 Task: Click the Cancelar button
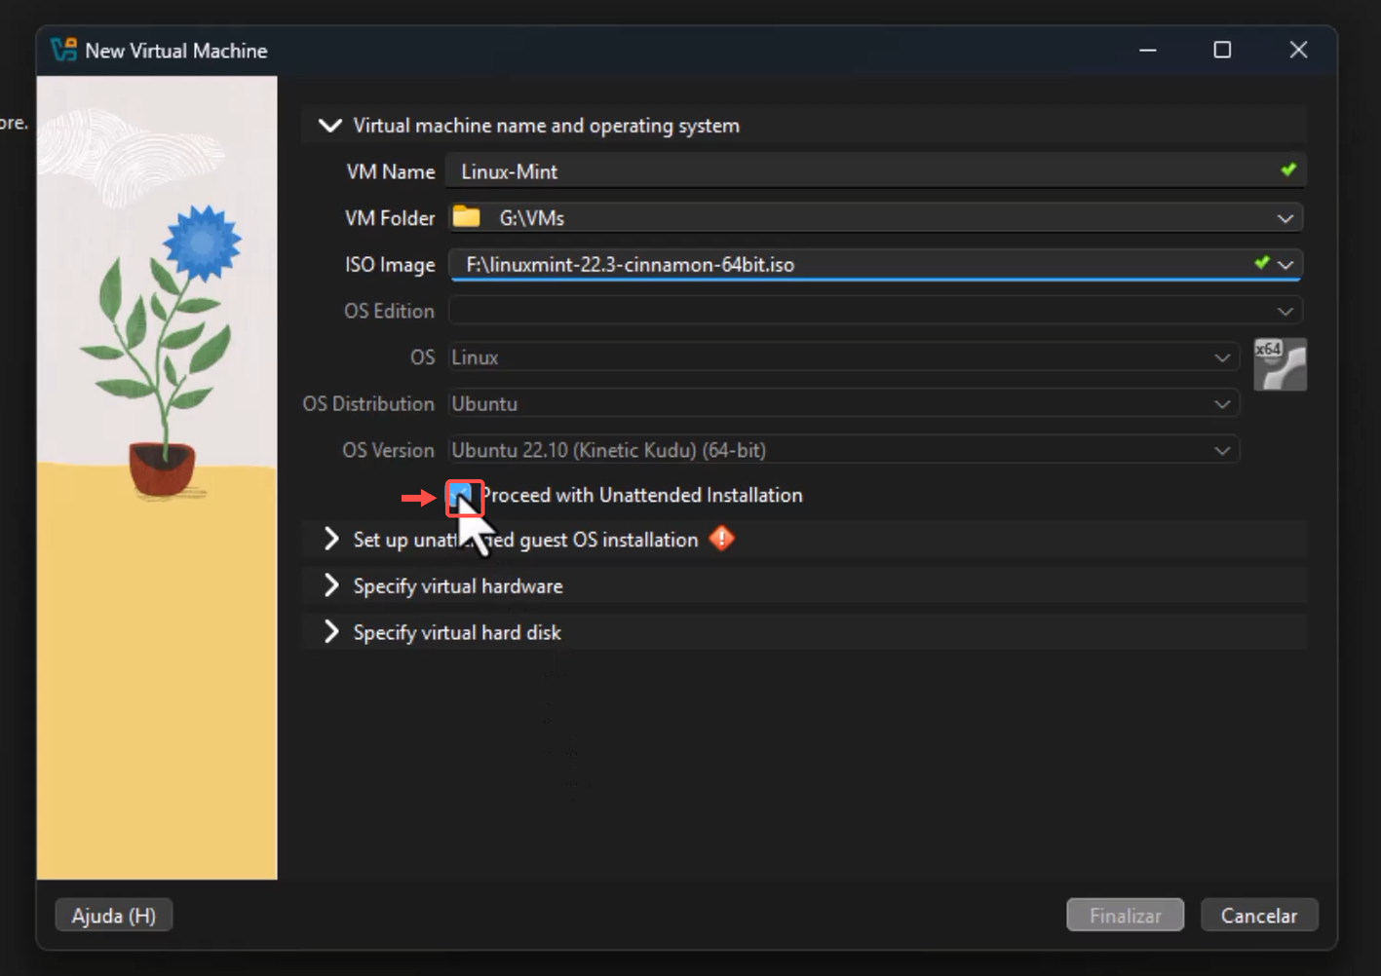tap(1259, 916)
